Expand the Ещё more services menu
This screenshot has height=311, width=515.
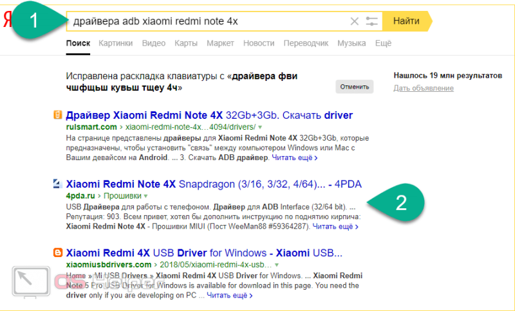pyautogui.click(x=383, y=43)
